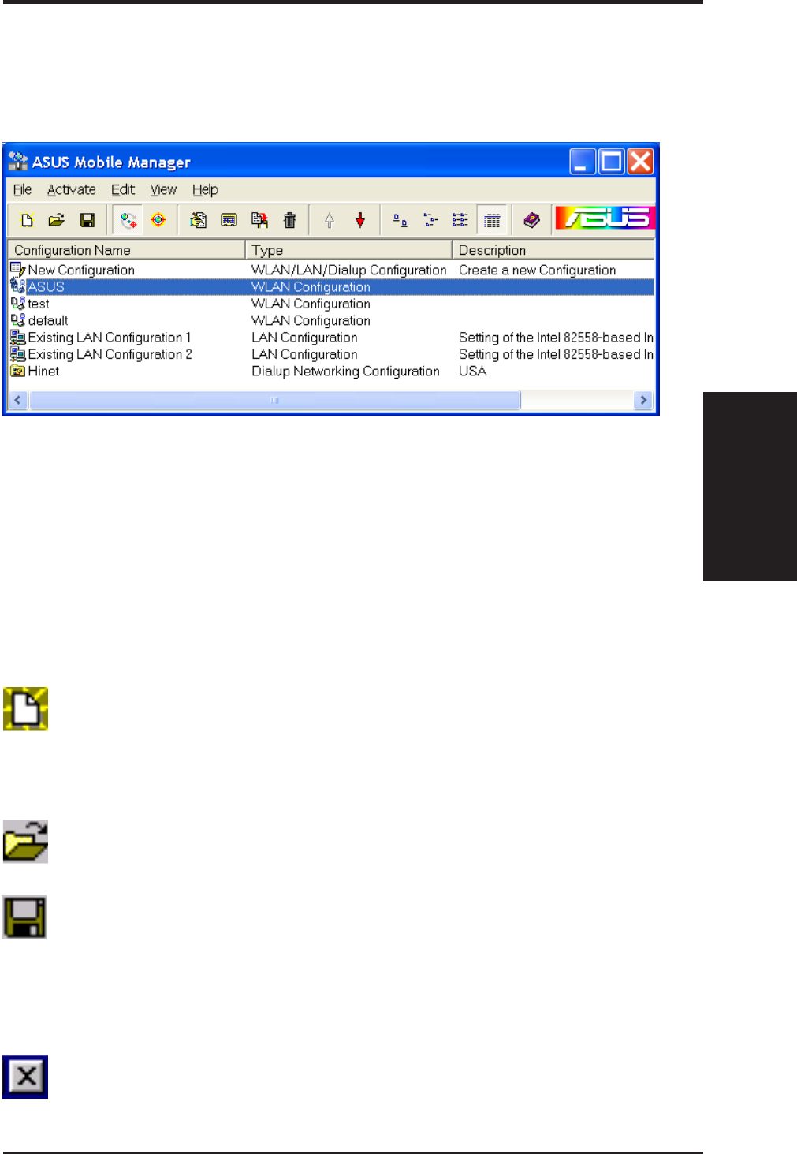Select the Hinet dialup configuration
The height and width of the screenshot is (1154, 797).
(331, 371)
